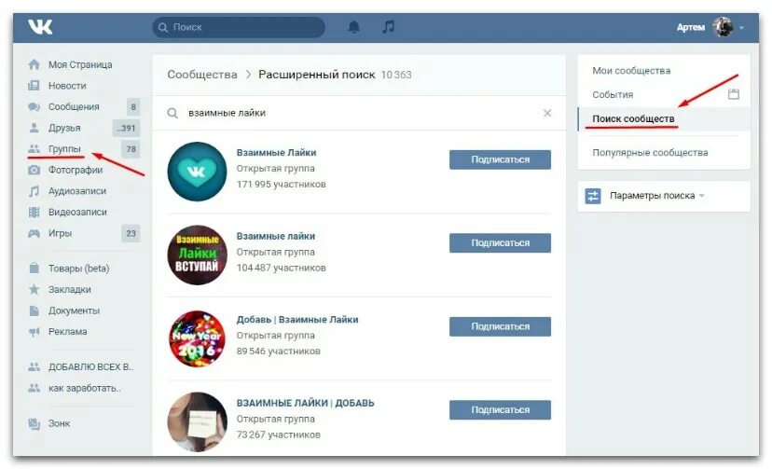Click the group icon beside ДОБАВЛЮ ВСЕХ В..
The height and width of the screenshot is (469, 772).
point(34,366)
